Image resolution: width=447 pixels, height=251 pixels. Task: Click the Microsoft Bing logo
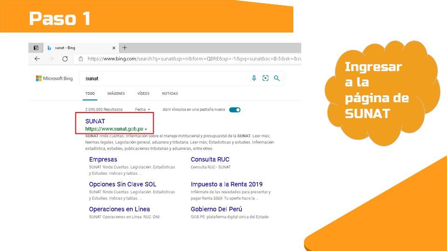(54, 78)
